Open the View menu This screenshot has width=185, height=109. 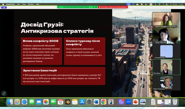click(24, 4)
